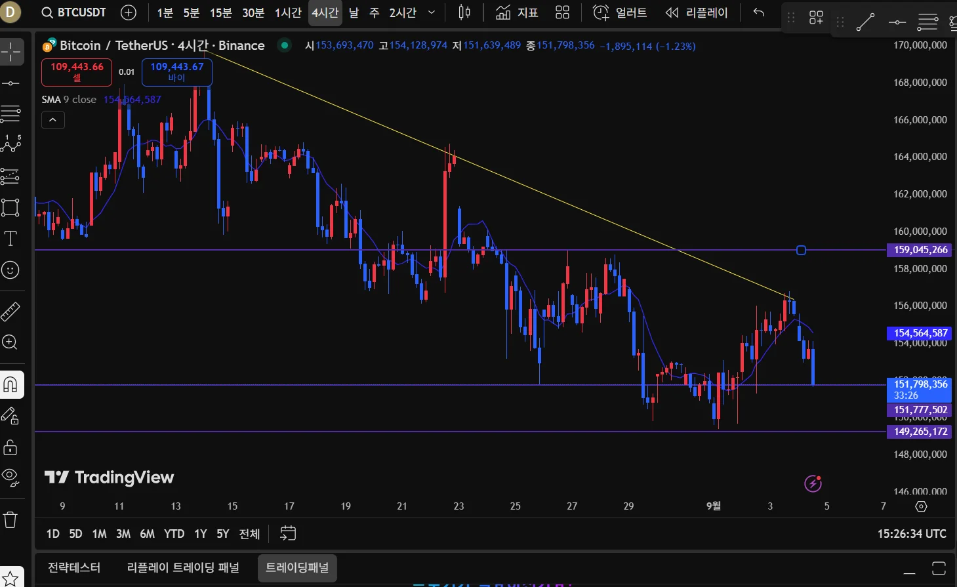Collapse the indicator legend chevron
Image resolution: width=957 pixels, height=587 pixels.
point(53,120)
